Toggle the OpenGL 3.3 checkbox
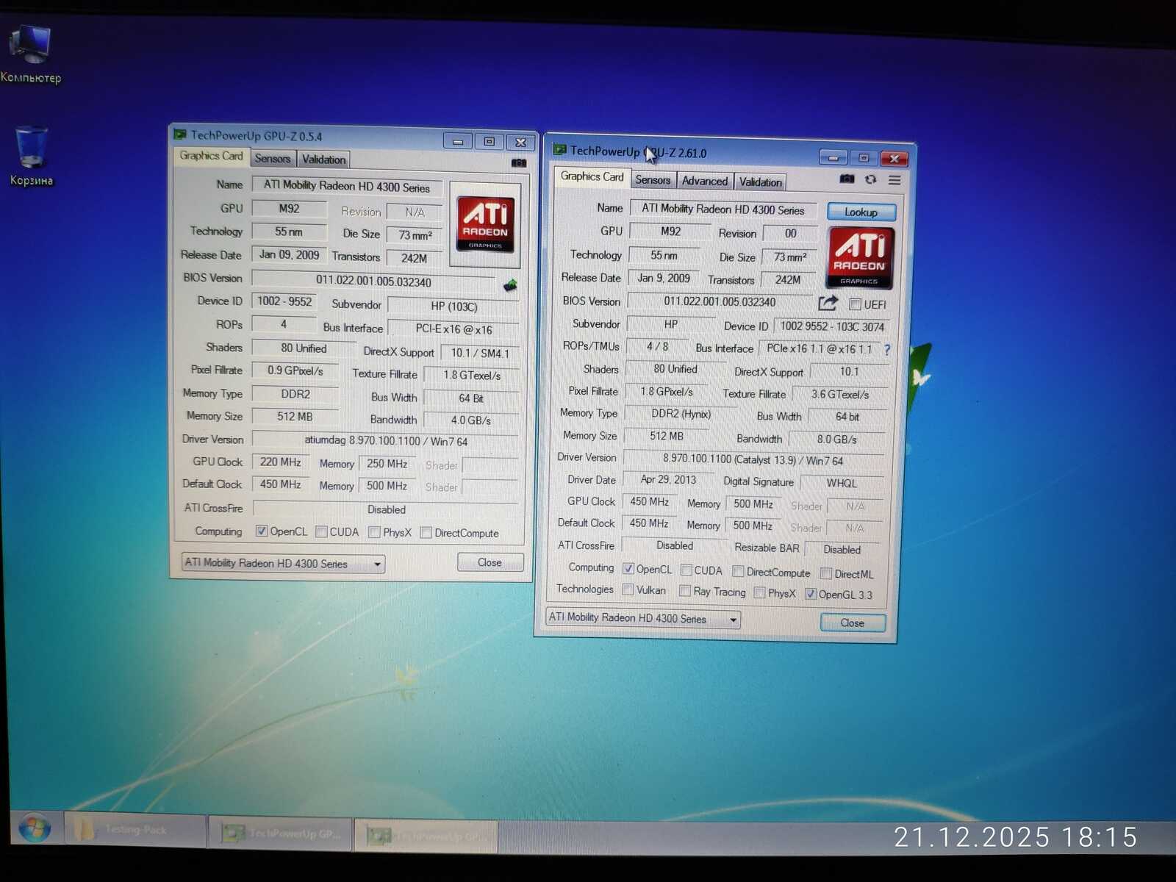The height and width of the screenshot is (882, 1176). click(x=811, y=594)
